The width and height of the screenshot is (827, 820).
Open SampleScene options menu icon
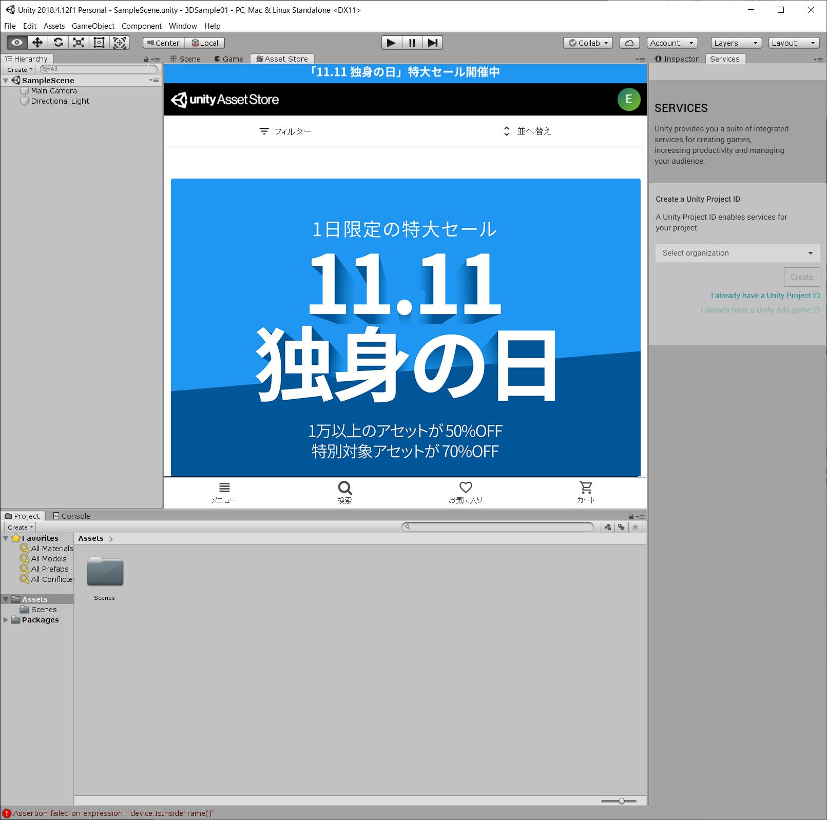[154, 81]
